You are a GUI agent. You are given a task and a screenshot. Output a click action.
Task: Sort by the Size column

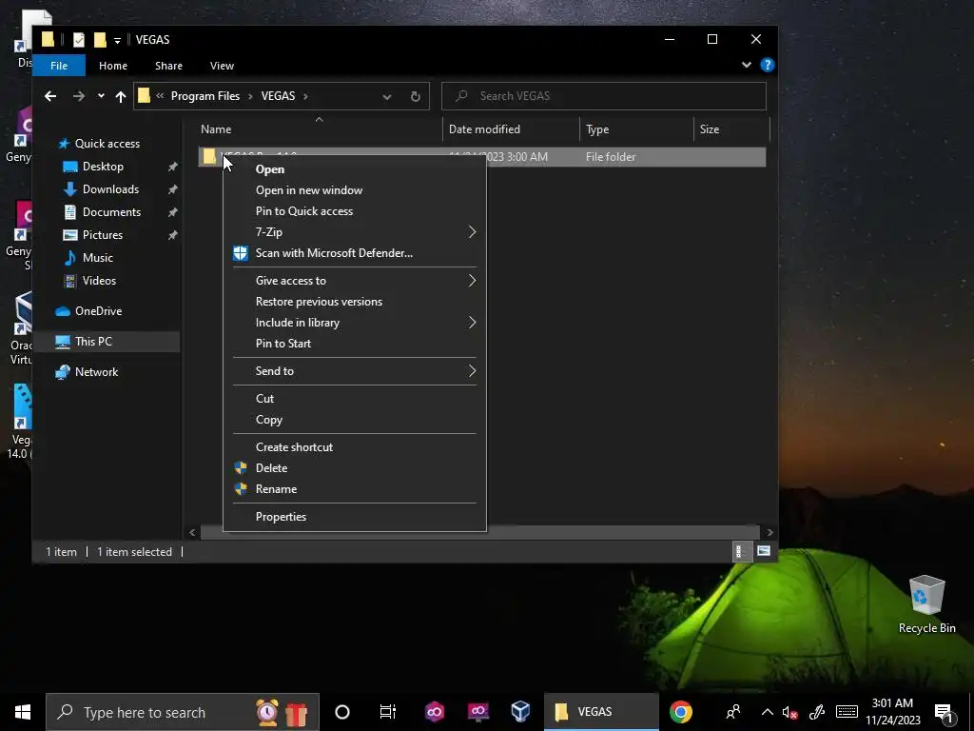tap(731, 129)
